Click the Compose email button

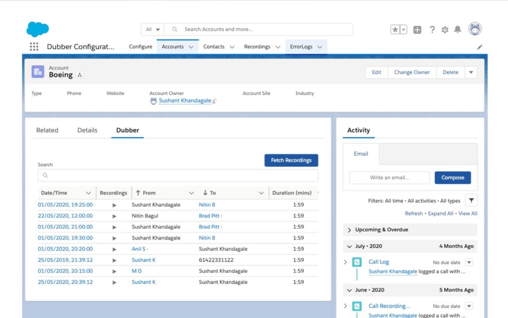click(453, 178)
